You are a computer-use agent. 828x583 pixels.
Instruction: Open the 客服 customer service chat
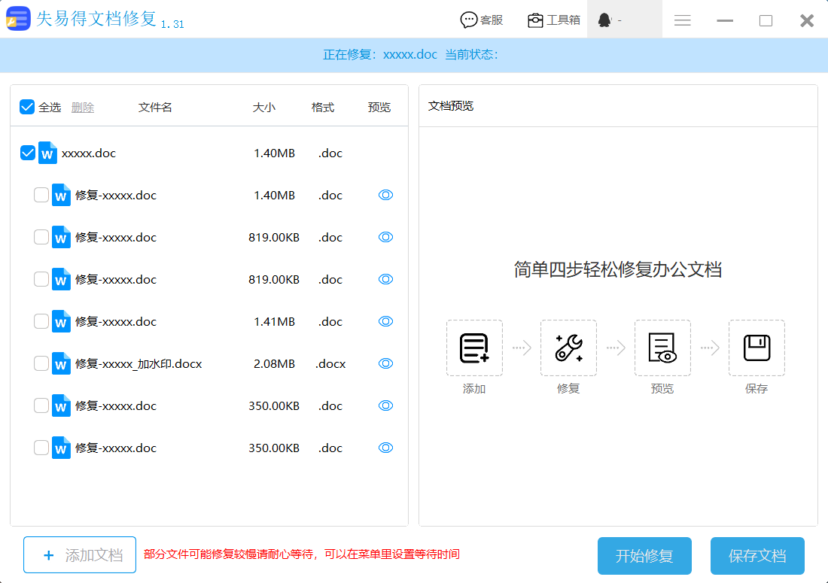point(482,20)
